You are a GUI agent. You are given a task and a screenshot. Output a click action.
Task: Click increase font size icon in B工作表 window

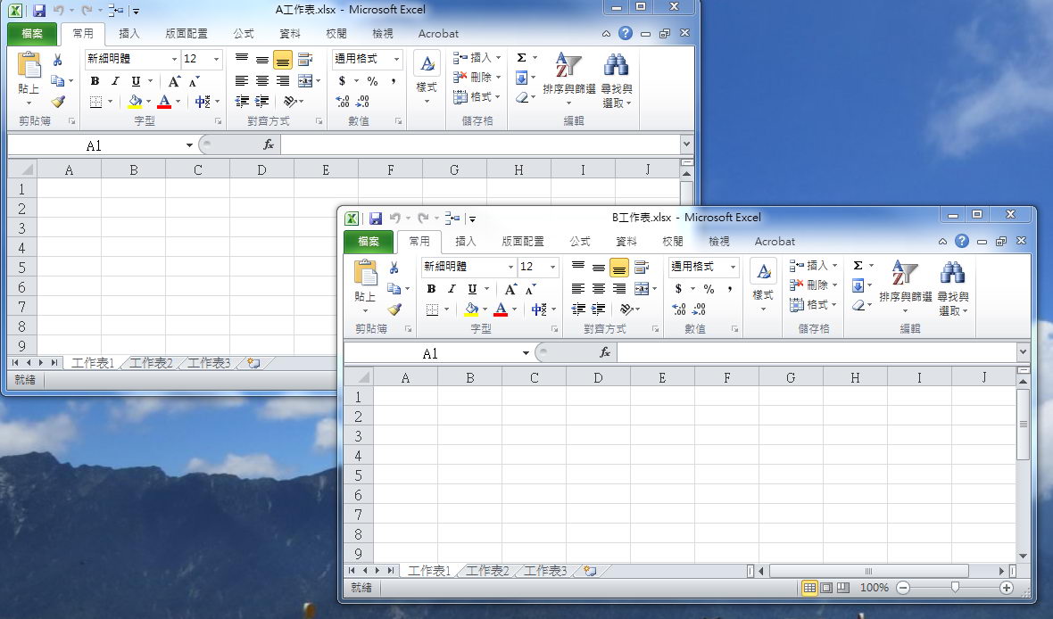click(510, 289)
